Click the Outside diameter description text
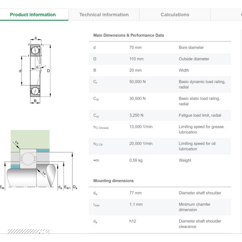 coord(194,59)
